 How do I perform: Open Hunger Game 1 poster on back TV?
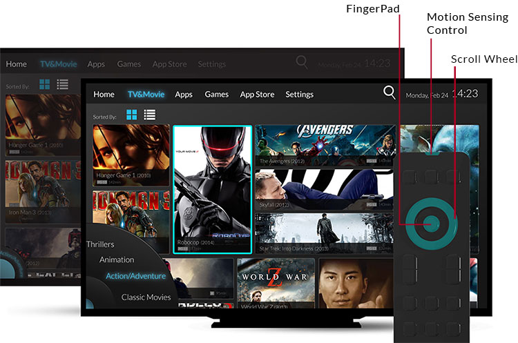43,125
